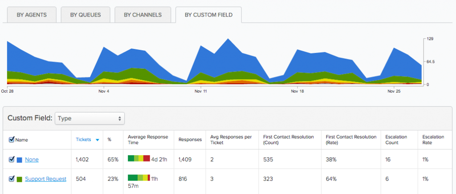The width and height of the screenshot is (456, 194).
Task: Click the Nov 18 axis label
Action: pyautogui.click(x=297, y=91)
